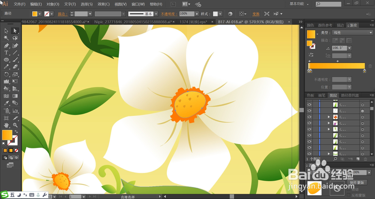Switch to the 路径查找器 panel tab
Screen dimensions: 375x199
350,95
